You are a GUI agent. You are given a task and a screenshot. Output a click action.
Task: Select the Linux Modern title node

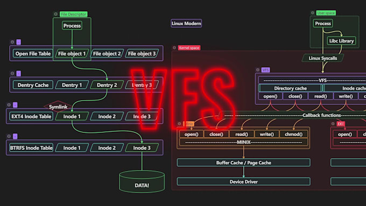coord(186,23)
